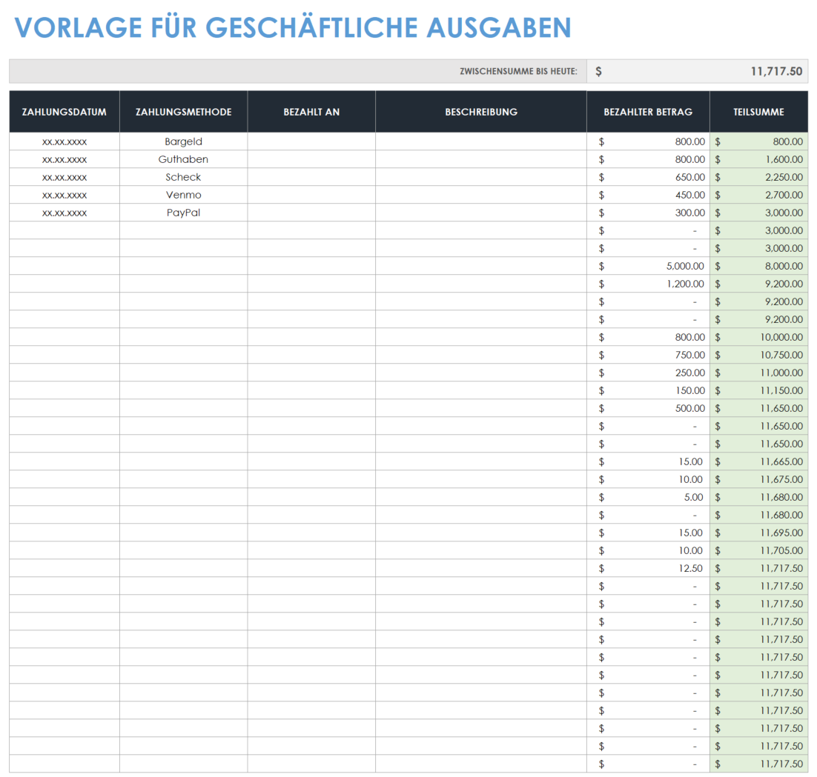Image resolution: width=817 pixels, height=777 pixels.
Task: Select the 12.50 paid amount cell
Action: pos(648,568)
